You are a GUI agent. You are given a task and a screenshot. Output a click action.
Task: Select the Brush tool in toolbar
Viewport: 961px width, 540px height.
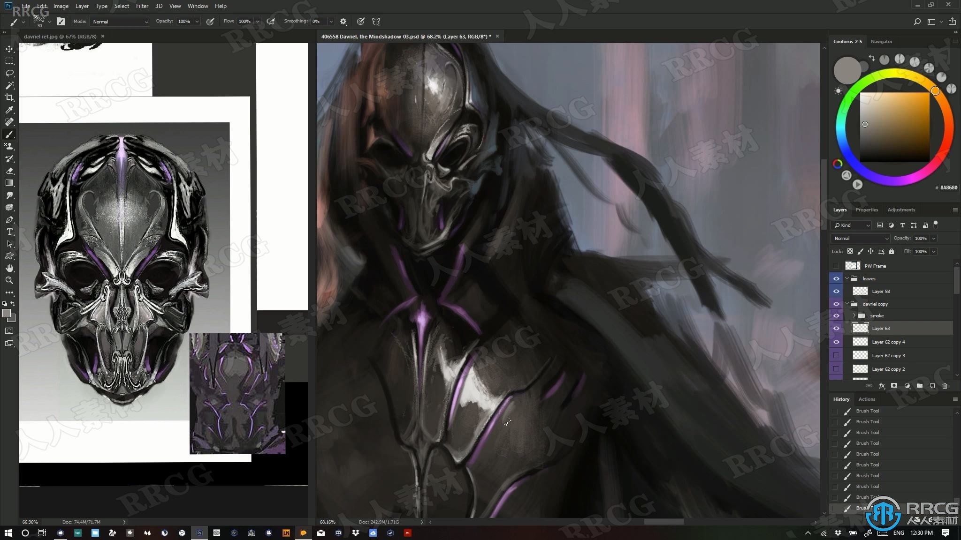click(9, 134)
